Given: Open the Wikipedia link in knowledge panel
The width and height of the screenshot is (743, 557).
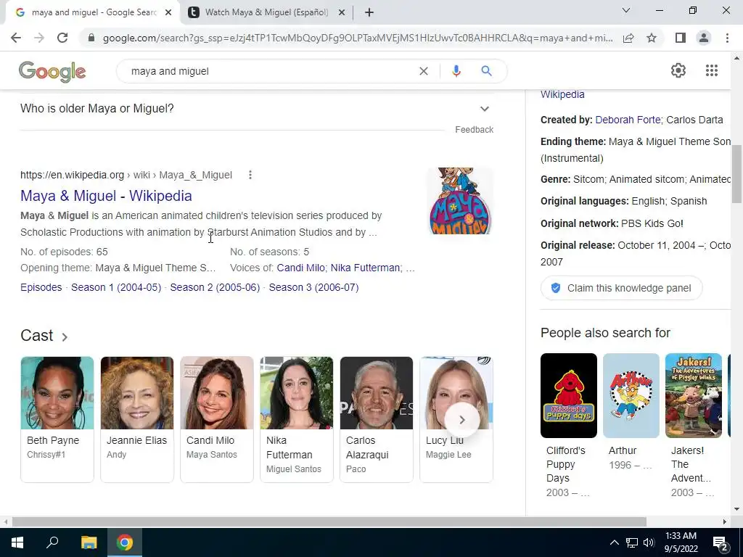Looking at the screenshot, I should [x=562, y=94].
